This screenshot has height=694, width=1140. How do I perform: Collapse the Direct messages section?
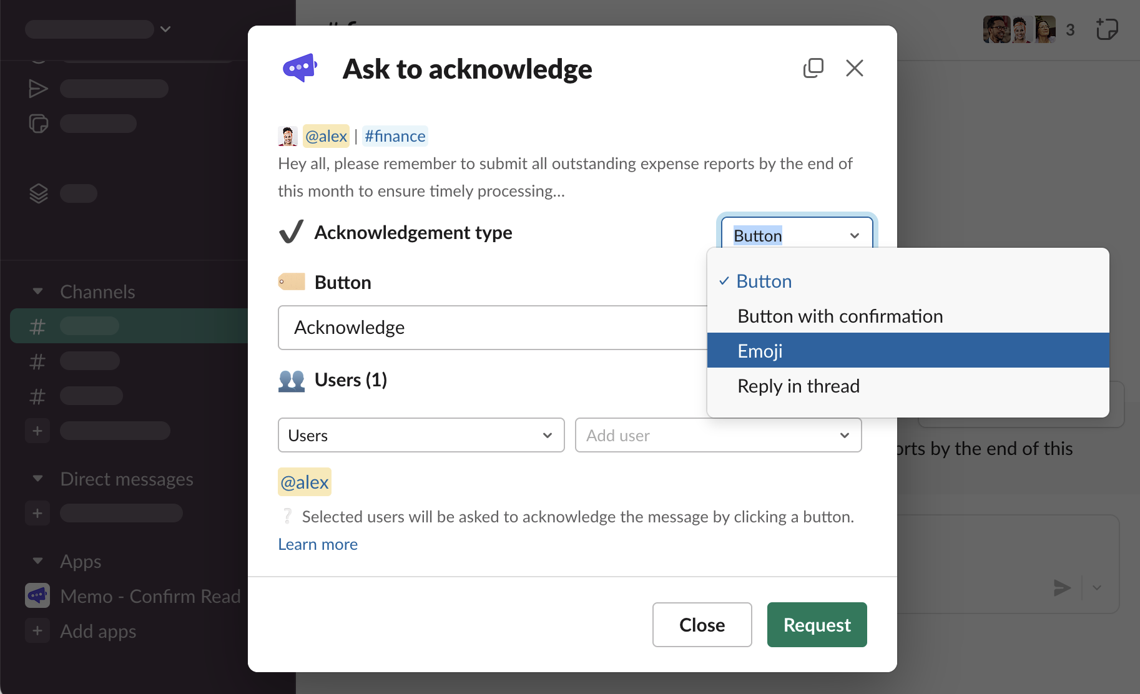pos(38,479)
